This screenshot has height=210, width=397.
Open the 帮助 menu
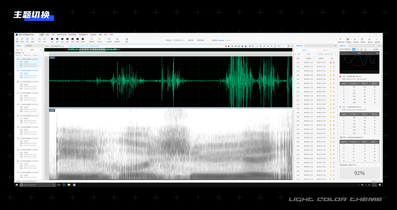111,35
